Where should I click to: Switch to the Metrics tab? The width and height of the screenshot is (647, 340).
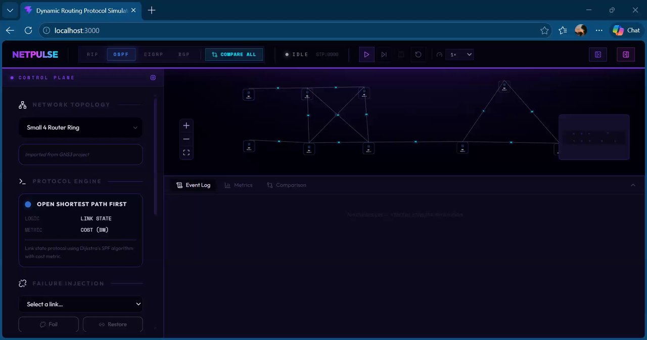click(x=239, y=185)
